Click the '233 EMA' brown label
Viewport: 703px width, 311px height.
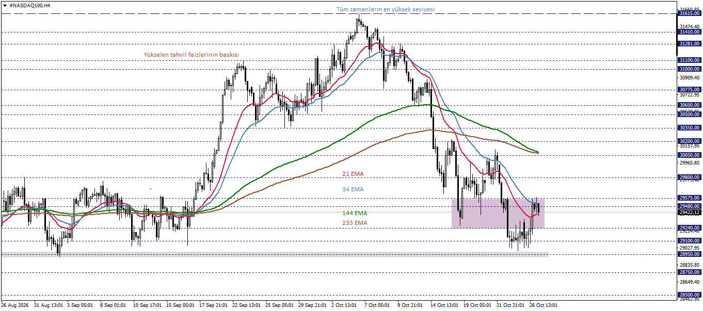[355, 223]
